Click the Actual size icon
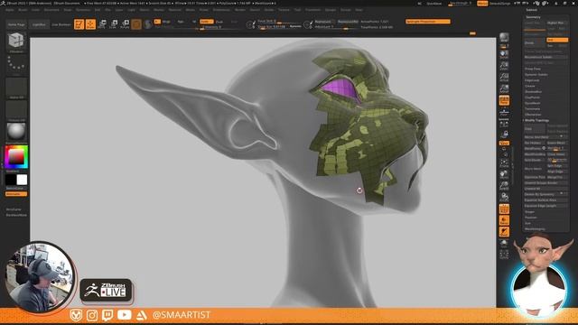Screen dimensions: 578x325 (x=504, y=77)
